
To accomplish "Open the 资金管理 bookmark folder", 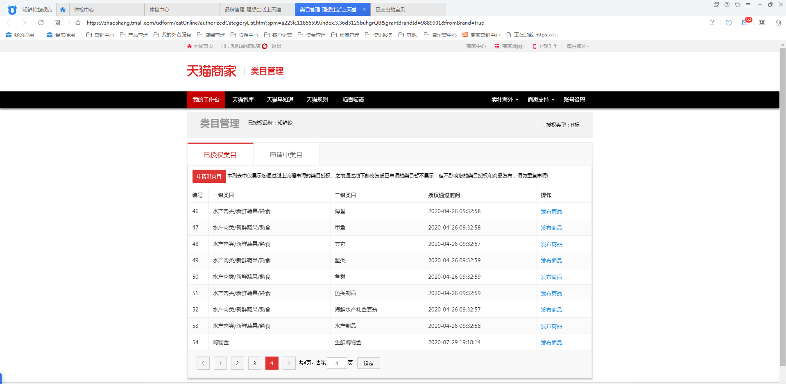I will coord(312,35).
